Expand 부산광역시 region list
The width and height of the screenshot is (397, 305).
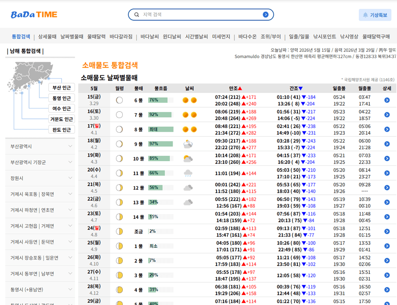pos(40,146)
